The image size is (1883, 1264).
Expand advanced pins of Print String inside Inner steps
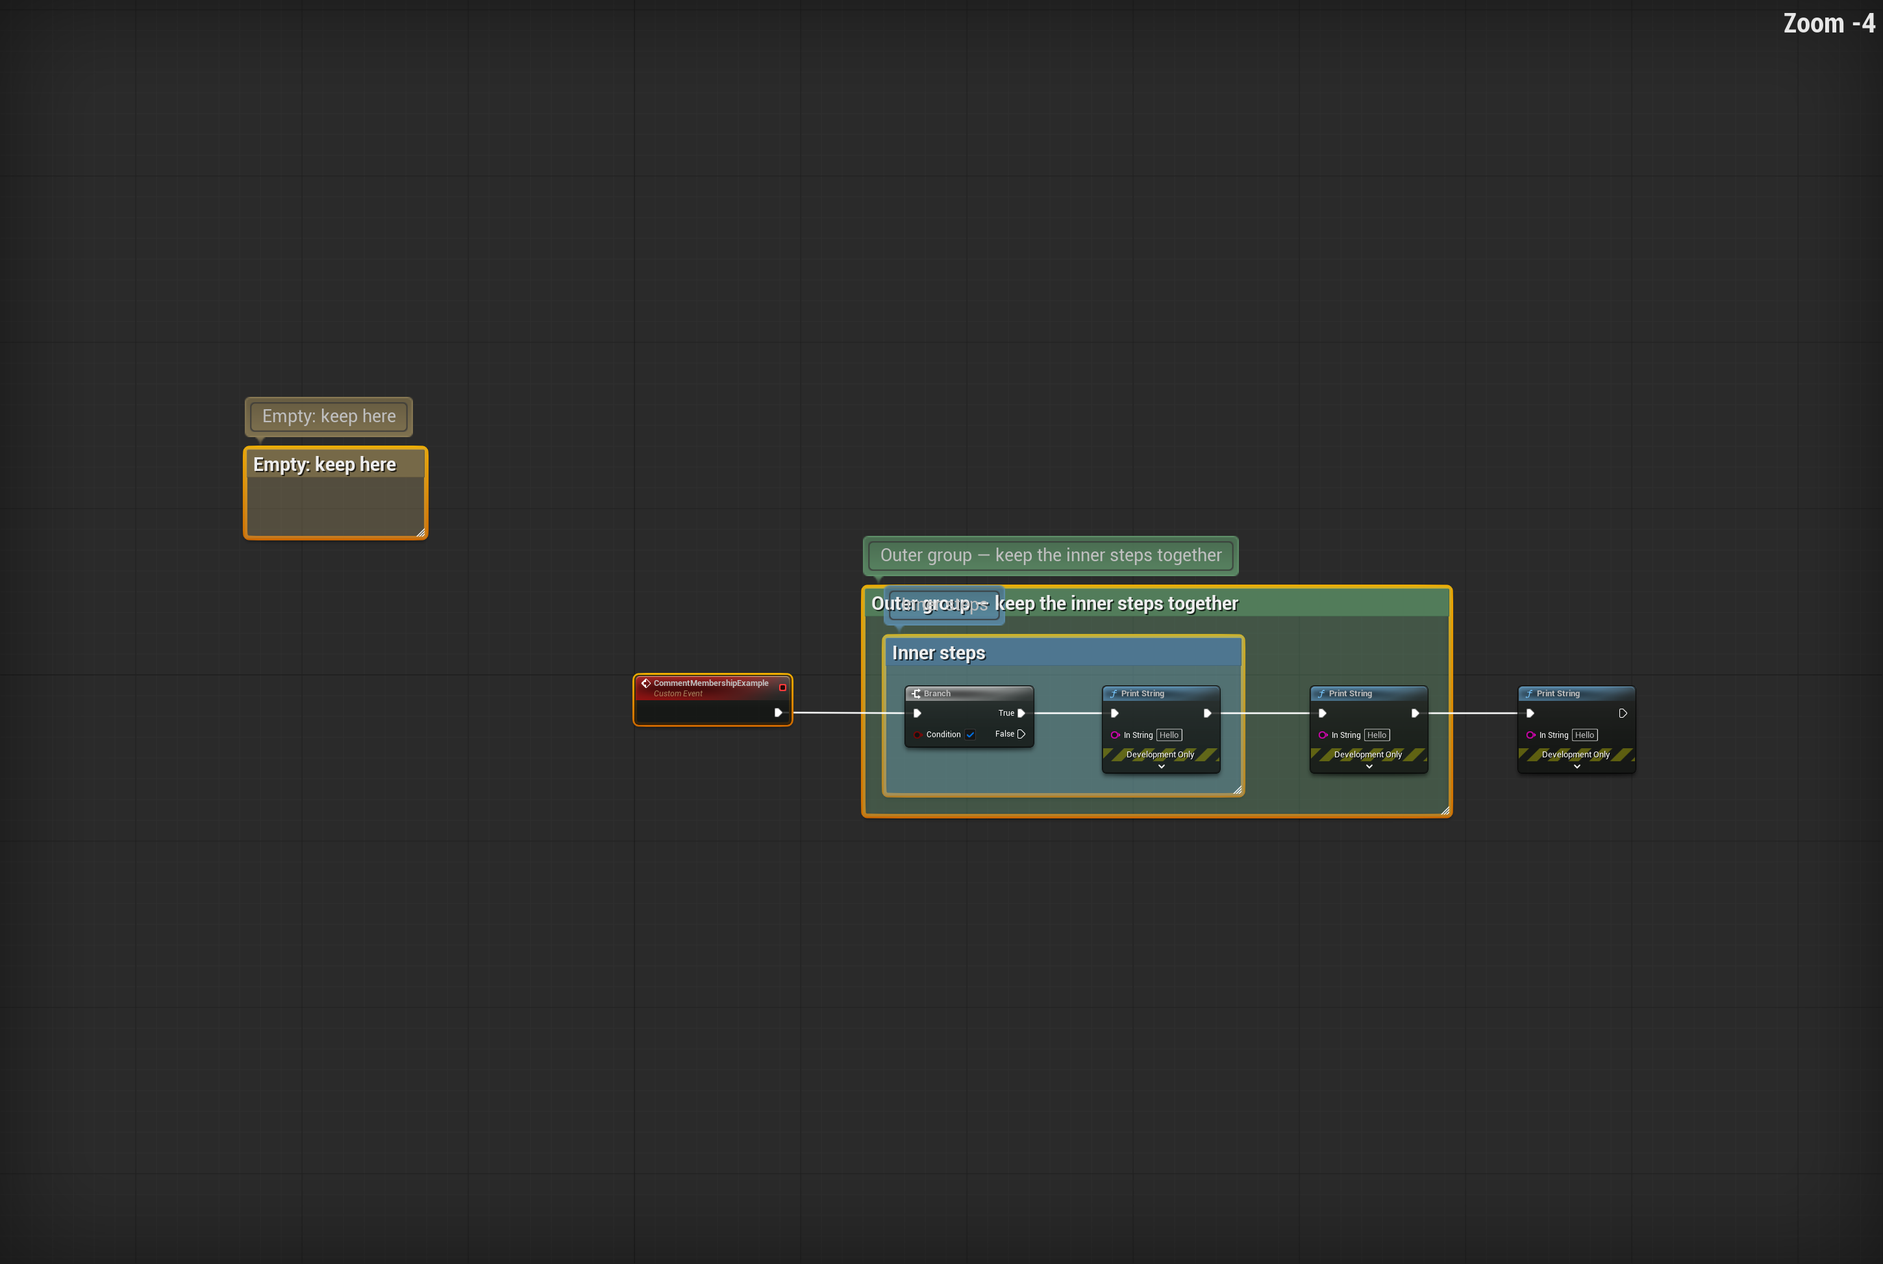click(x=1161, y=766)
